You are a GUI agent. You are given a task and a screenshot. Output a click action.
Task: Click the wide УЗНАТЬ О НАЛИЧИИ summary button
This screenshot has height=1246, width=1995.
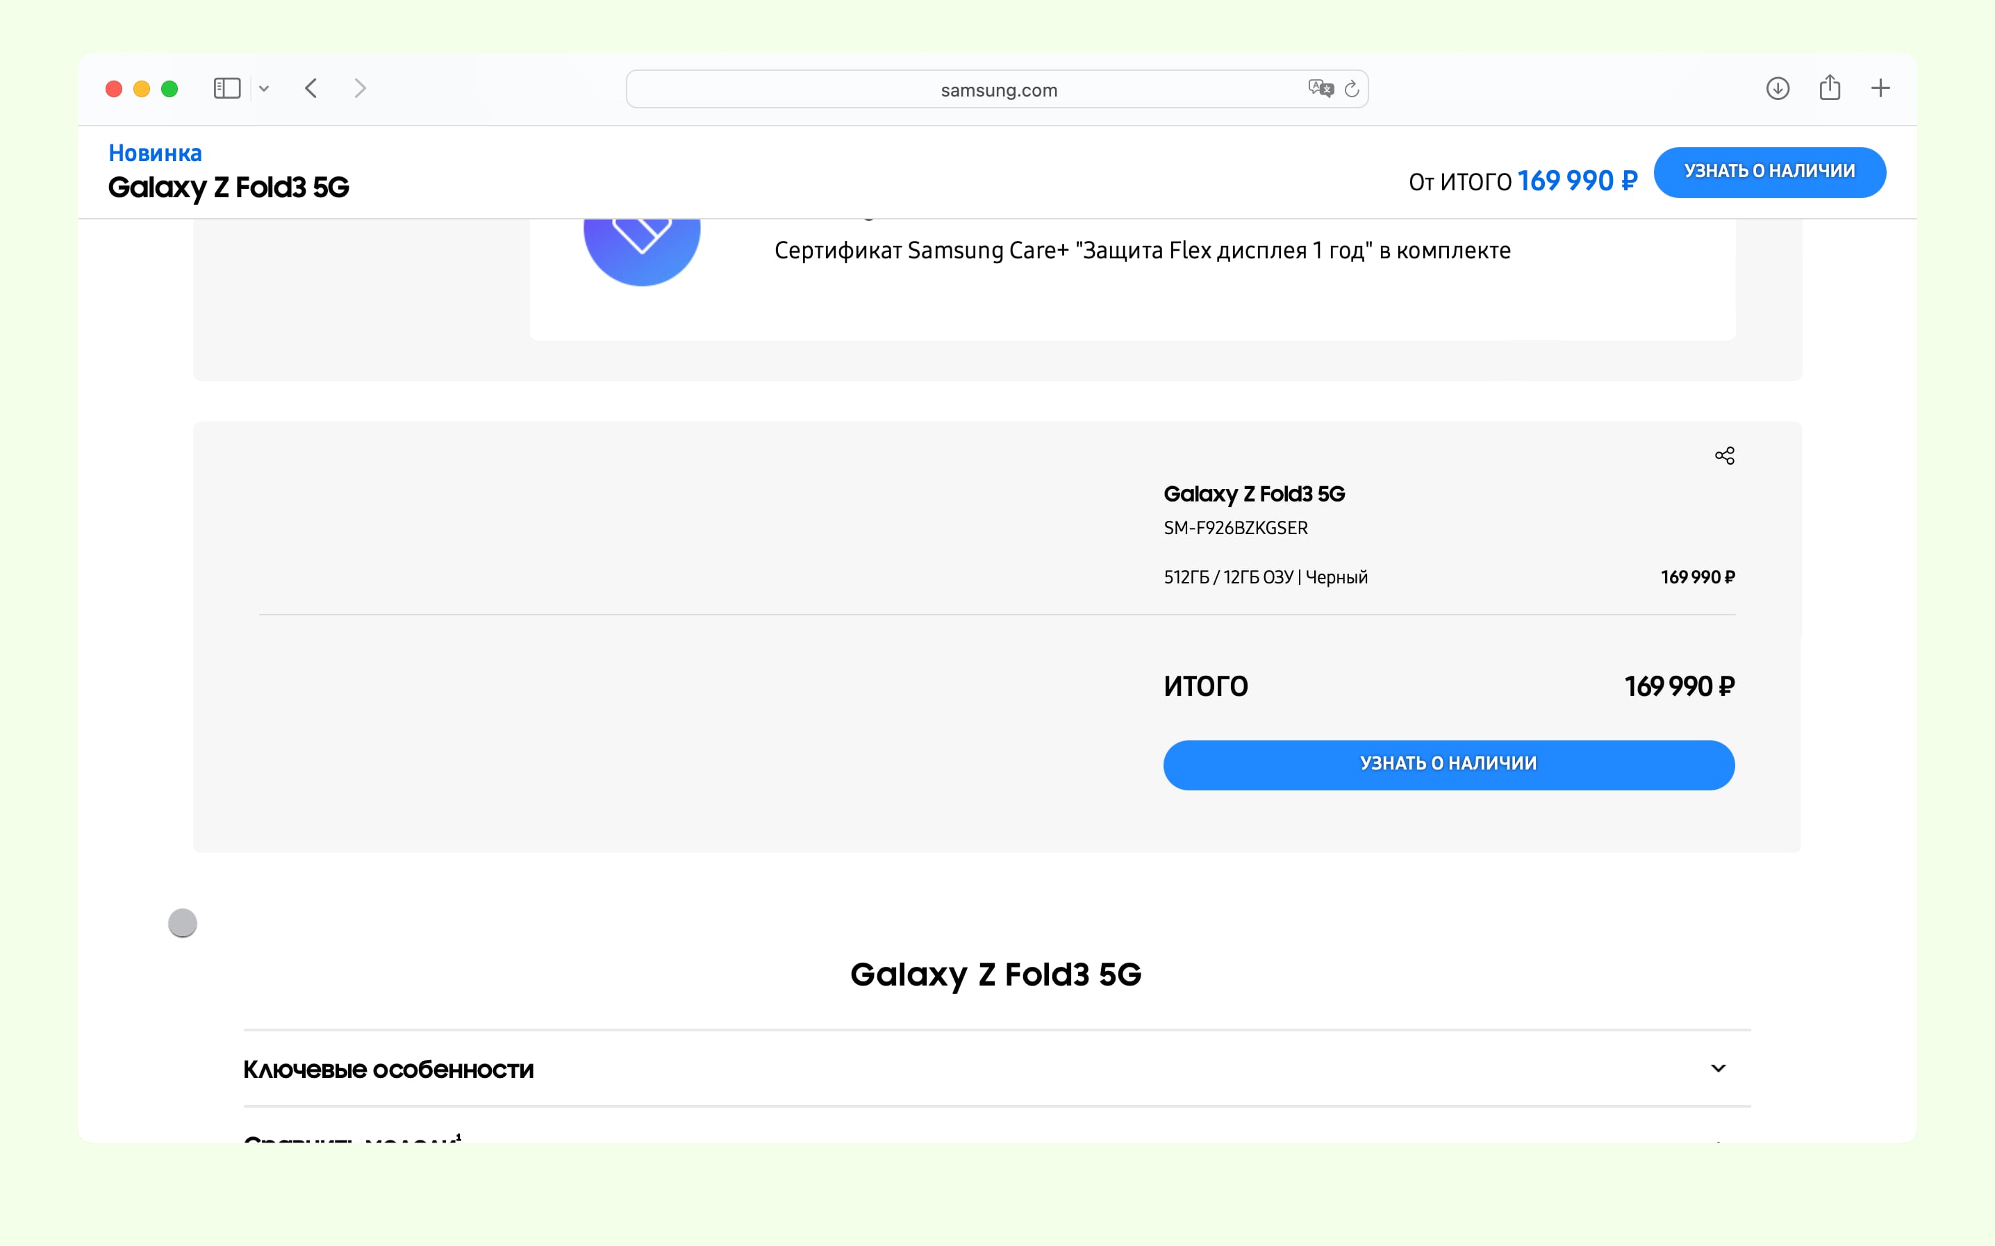[1448, 764]
